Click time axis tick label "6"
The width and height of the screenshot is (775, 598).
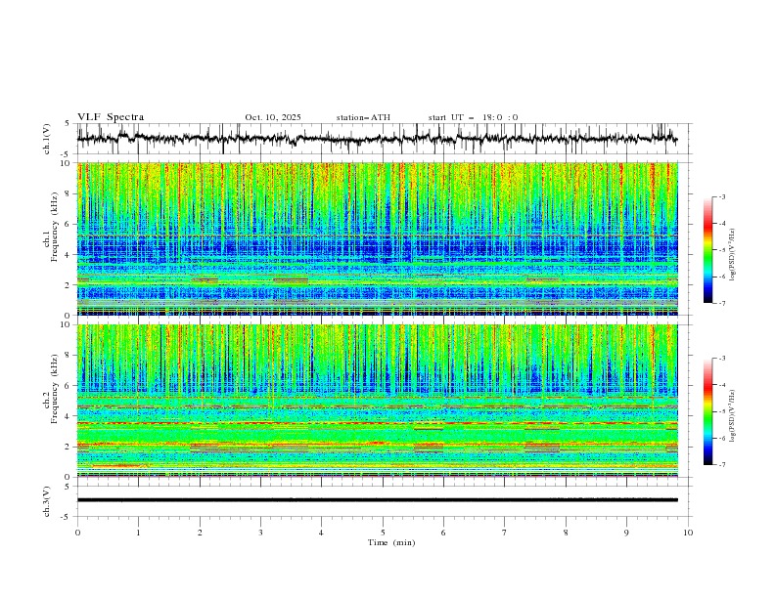pyautogui.click(x=443, y=533)
